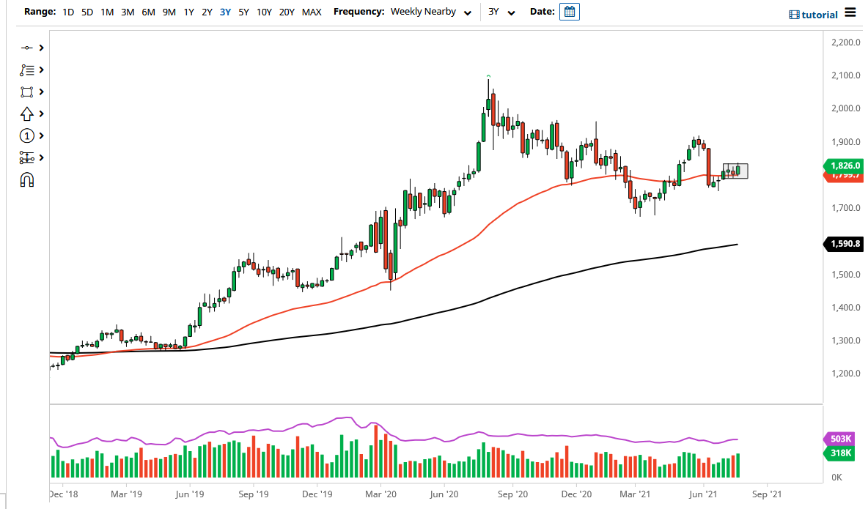
Task: Open the Weekly Nearby frequency dropdown
Action: coord(431,12)
